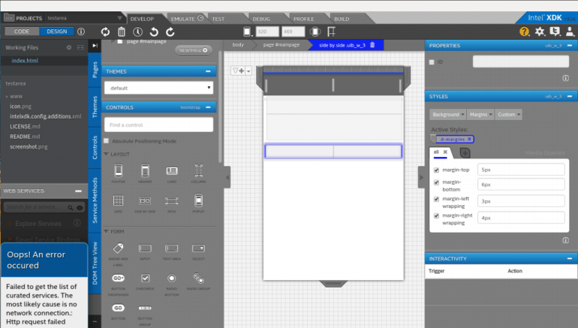The height and width of the screenshot is (328, 578).
Task: Open the DEBUG tab
Action: click(261, 19)
